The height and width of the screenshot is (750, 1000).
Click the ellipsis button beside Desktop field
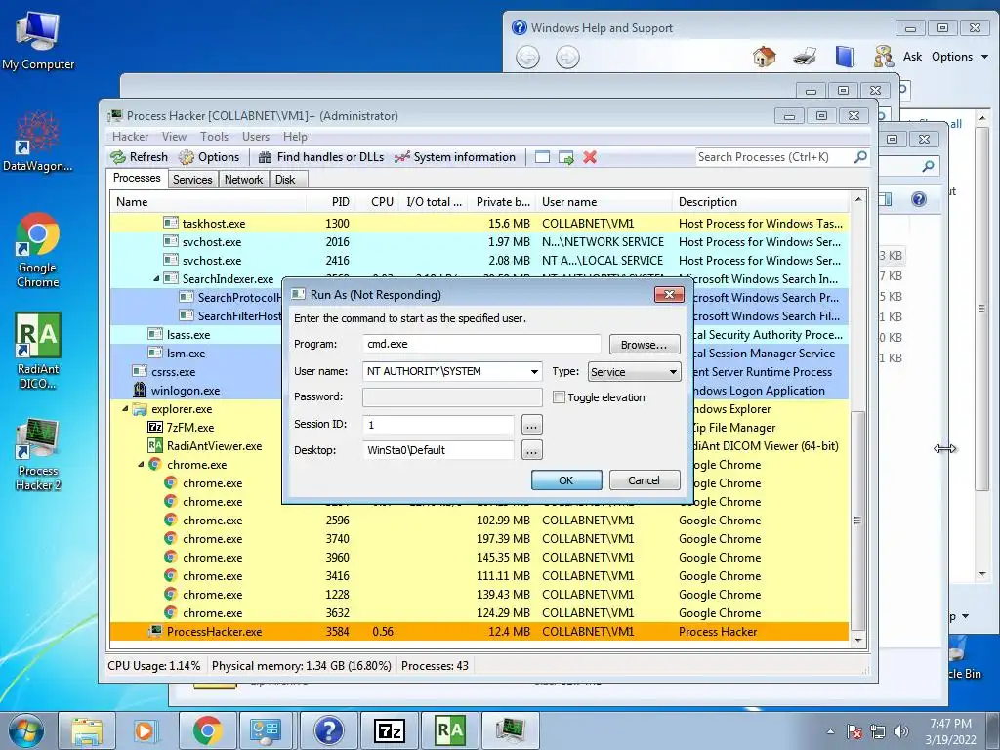[x=532, y=451]
